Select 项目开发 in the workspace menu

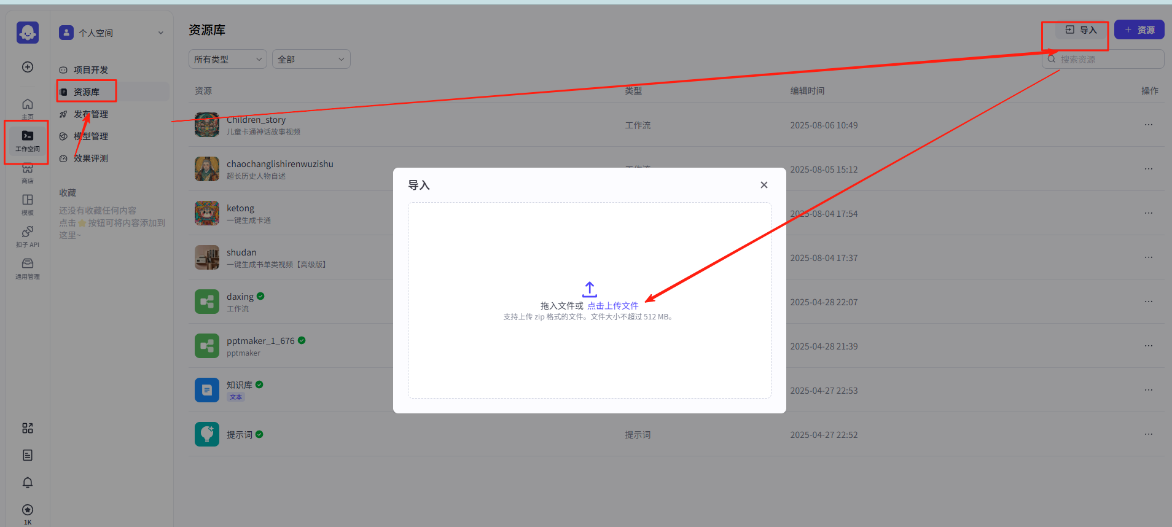coord(91,70)
